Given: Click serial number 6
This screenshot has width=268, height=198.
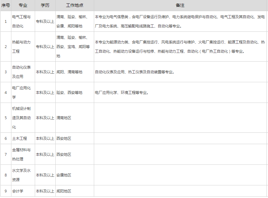Looking at the screenshot, I should tap(6, 139).
